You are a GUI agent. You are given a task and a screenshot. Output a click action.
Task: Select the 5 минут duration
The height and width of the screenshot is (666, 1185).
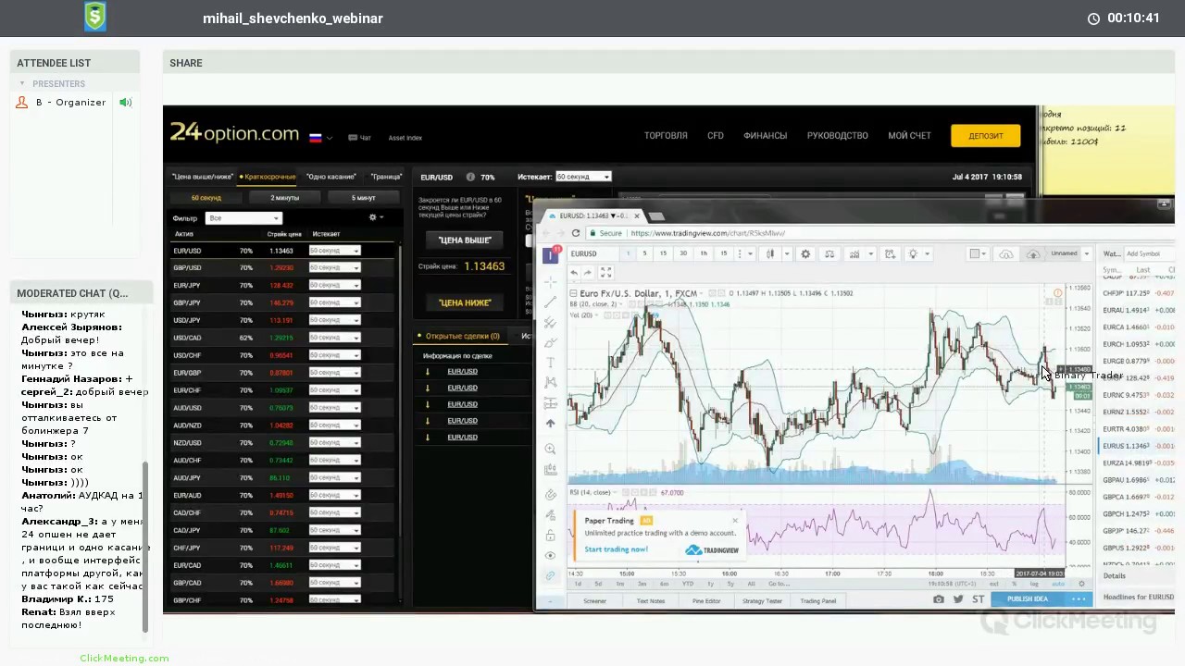pos(363,198)
